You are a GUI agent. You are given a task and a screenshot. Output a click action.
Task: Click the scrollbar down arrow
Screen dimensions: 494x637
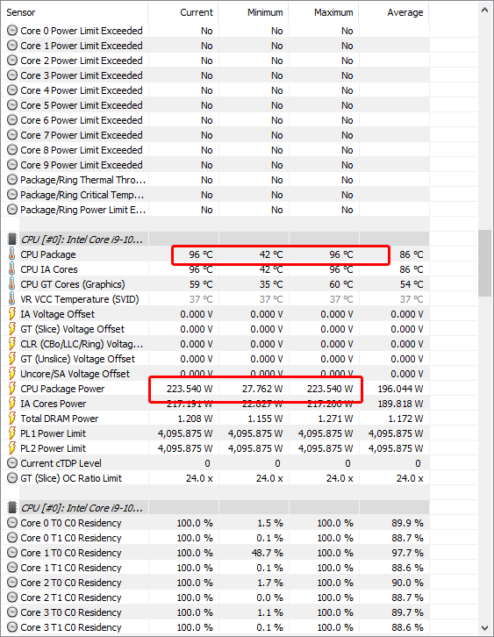click(x=484, y=627)
